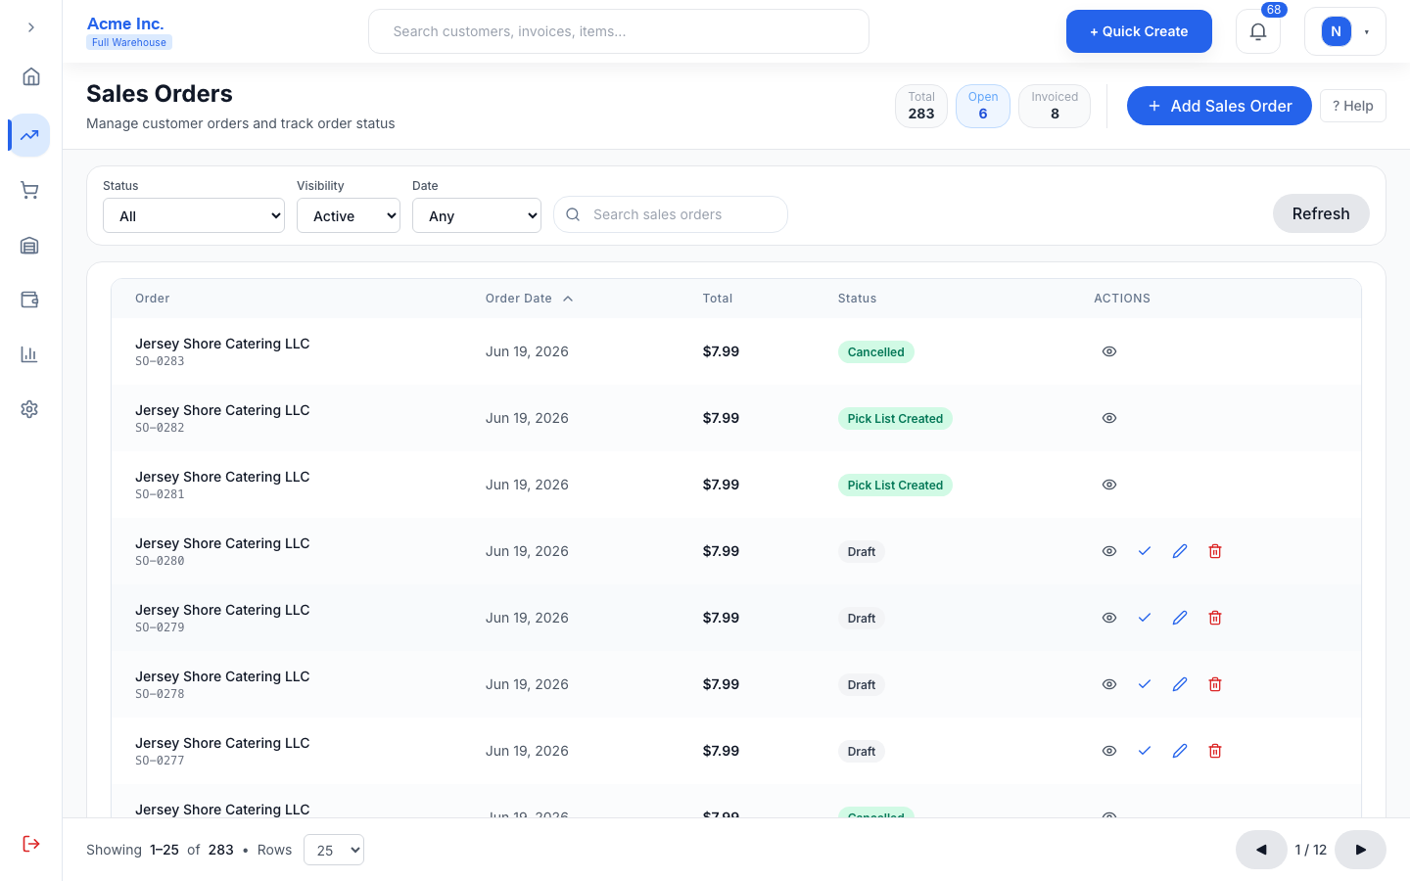
Task: Click the Pick List Created badge of SO-0282
Action: pyautogui.click(x=895, y=419)
